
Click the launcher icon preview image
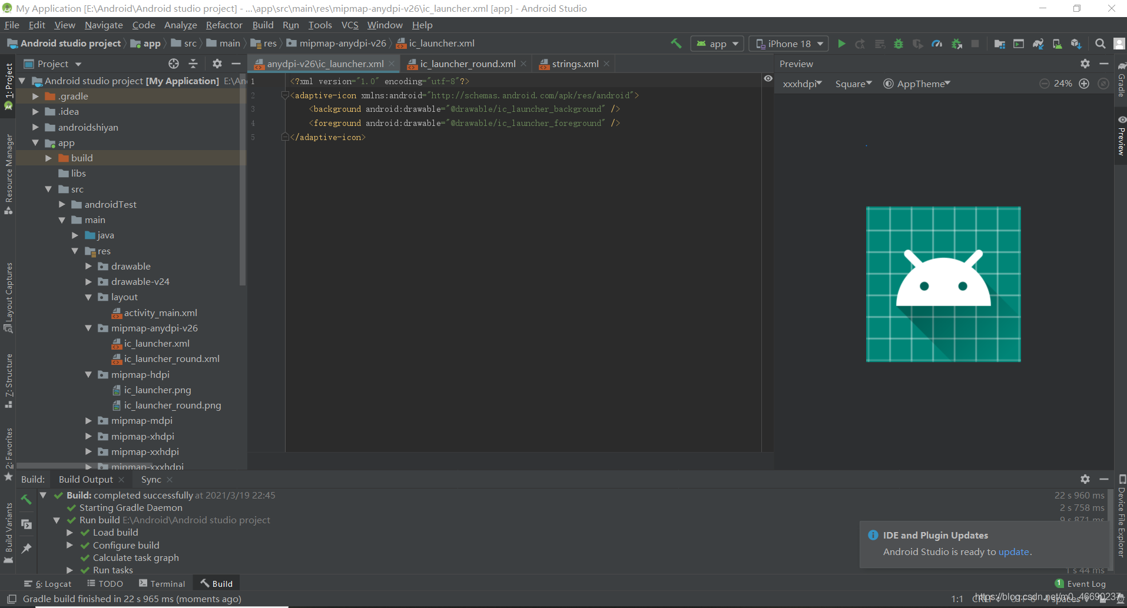click(943, 284)
